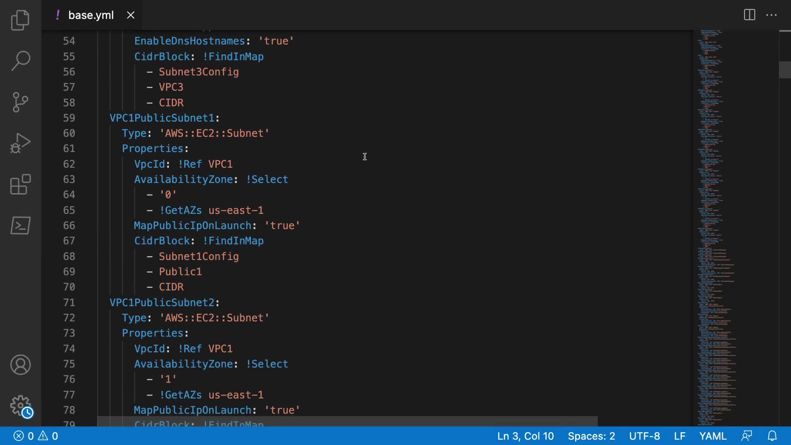This screenshot has width=791, height=445.
Task: Click the Split Editor Right button
Action: coord(749,15)
